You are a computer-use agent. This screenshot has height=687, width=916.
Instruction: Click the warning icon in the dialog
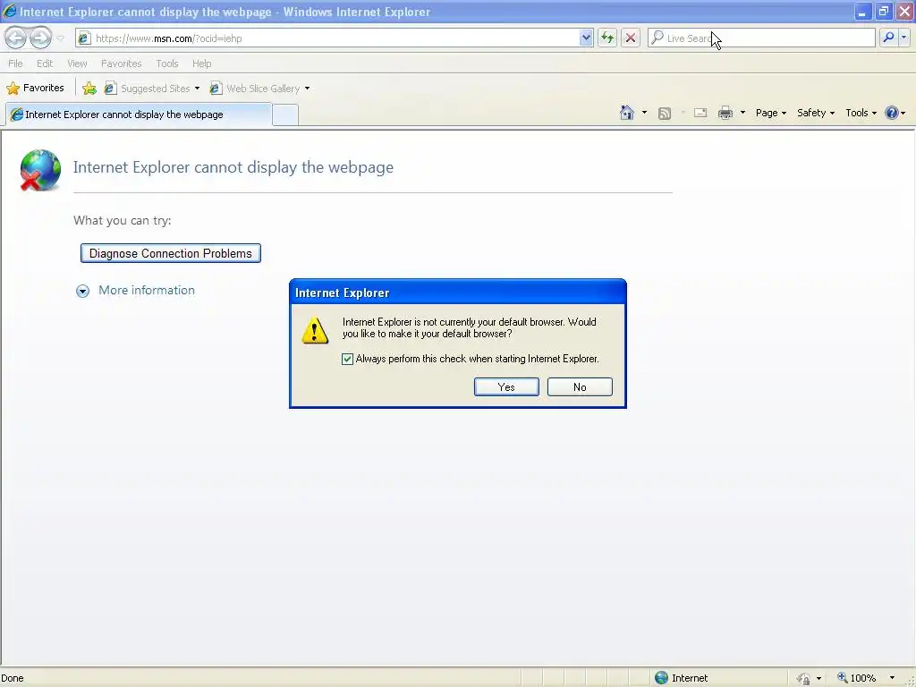coord(315,330)
